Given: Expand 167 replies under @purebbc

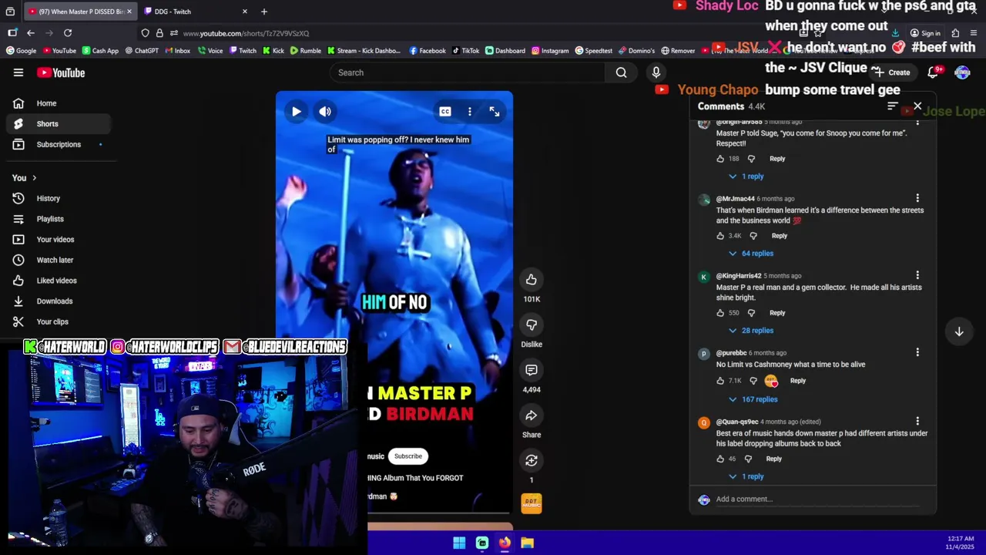Looking at the screenshot, I should 753,399.
